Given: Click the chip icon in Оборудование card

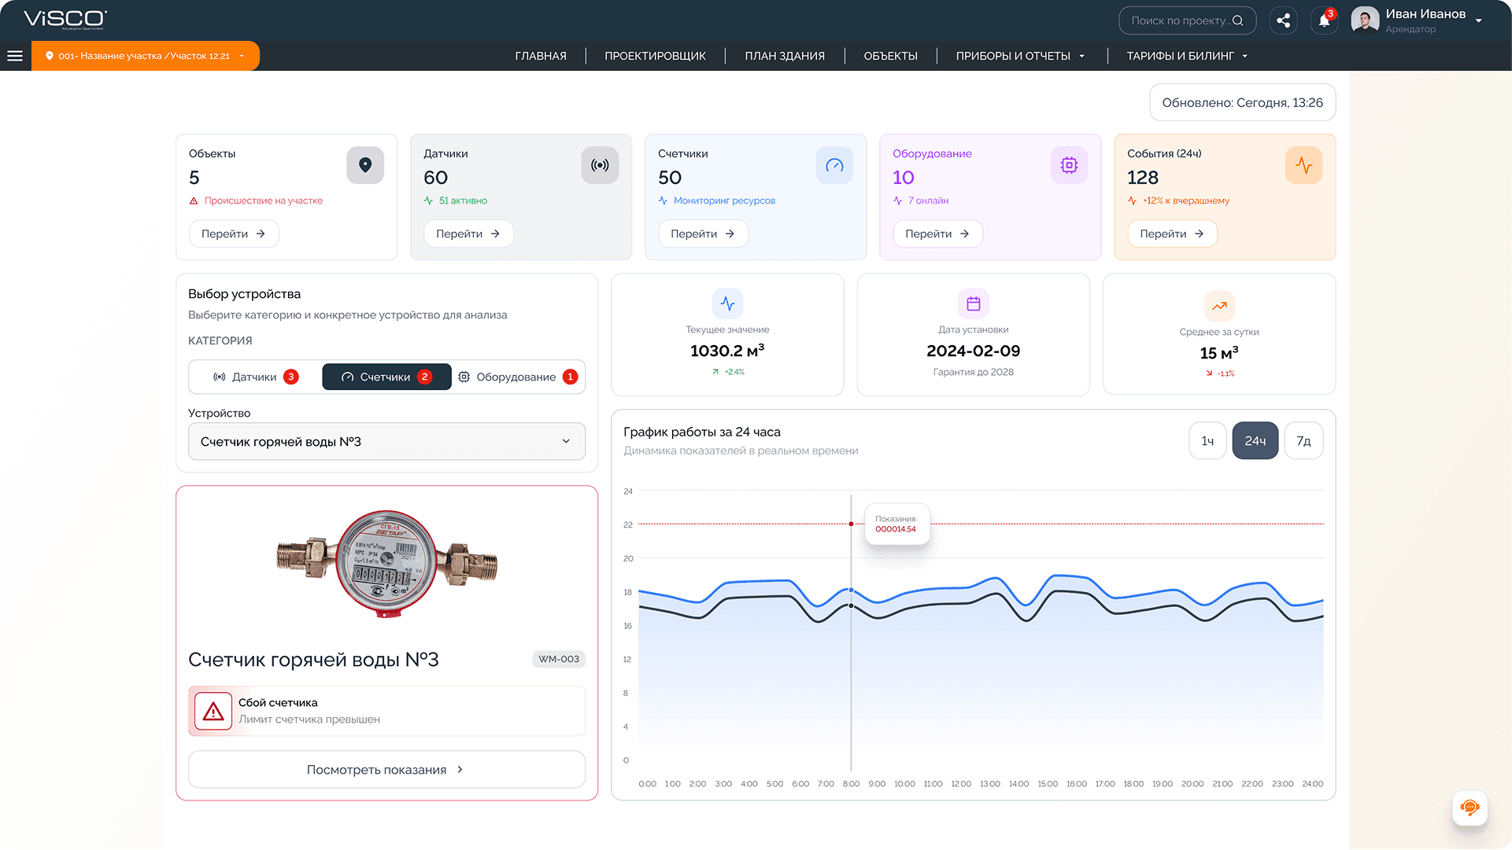Looking at the screenshot, I should click(1069, 165).
